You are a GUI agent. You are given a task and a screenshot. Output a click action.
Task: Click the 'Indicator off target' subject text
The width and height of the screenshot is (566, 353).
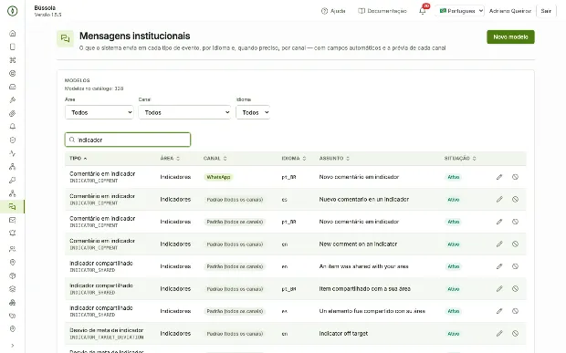click(x=343, y=334)
